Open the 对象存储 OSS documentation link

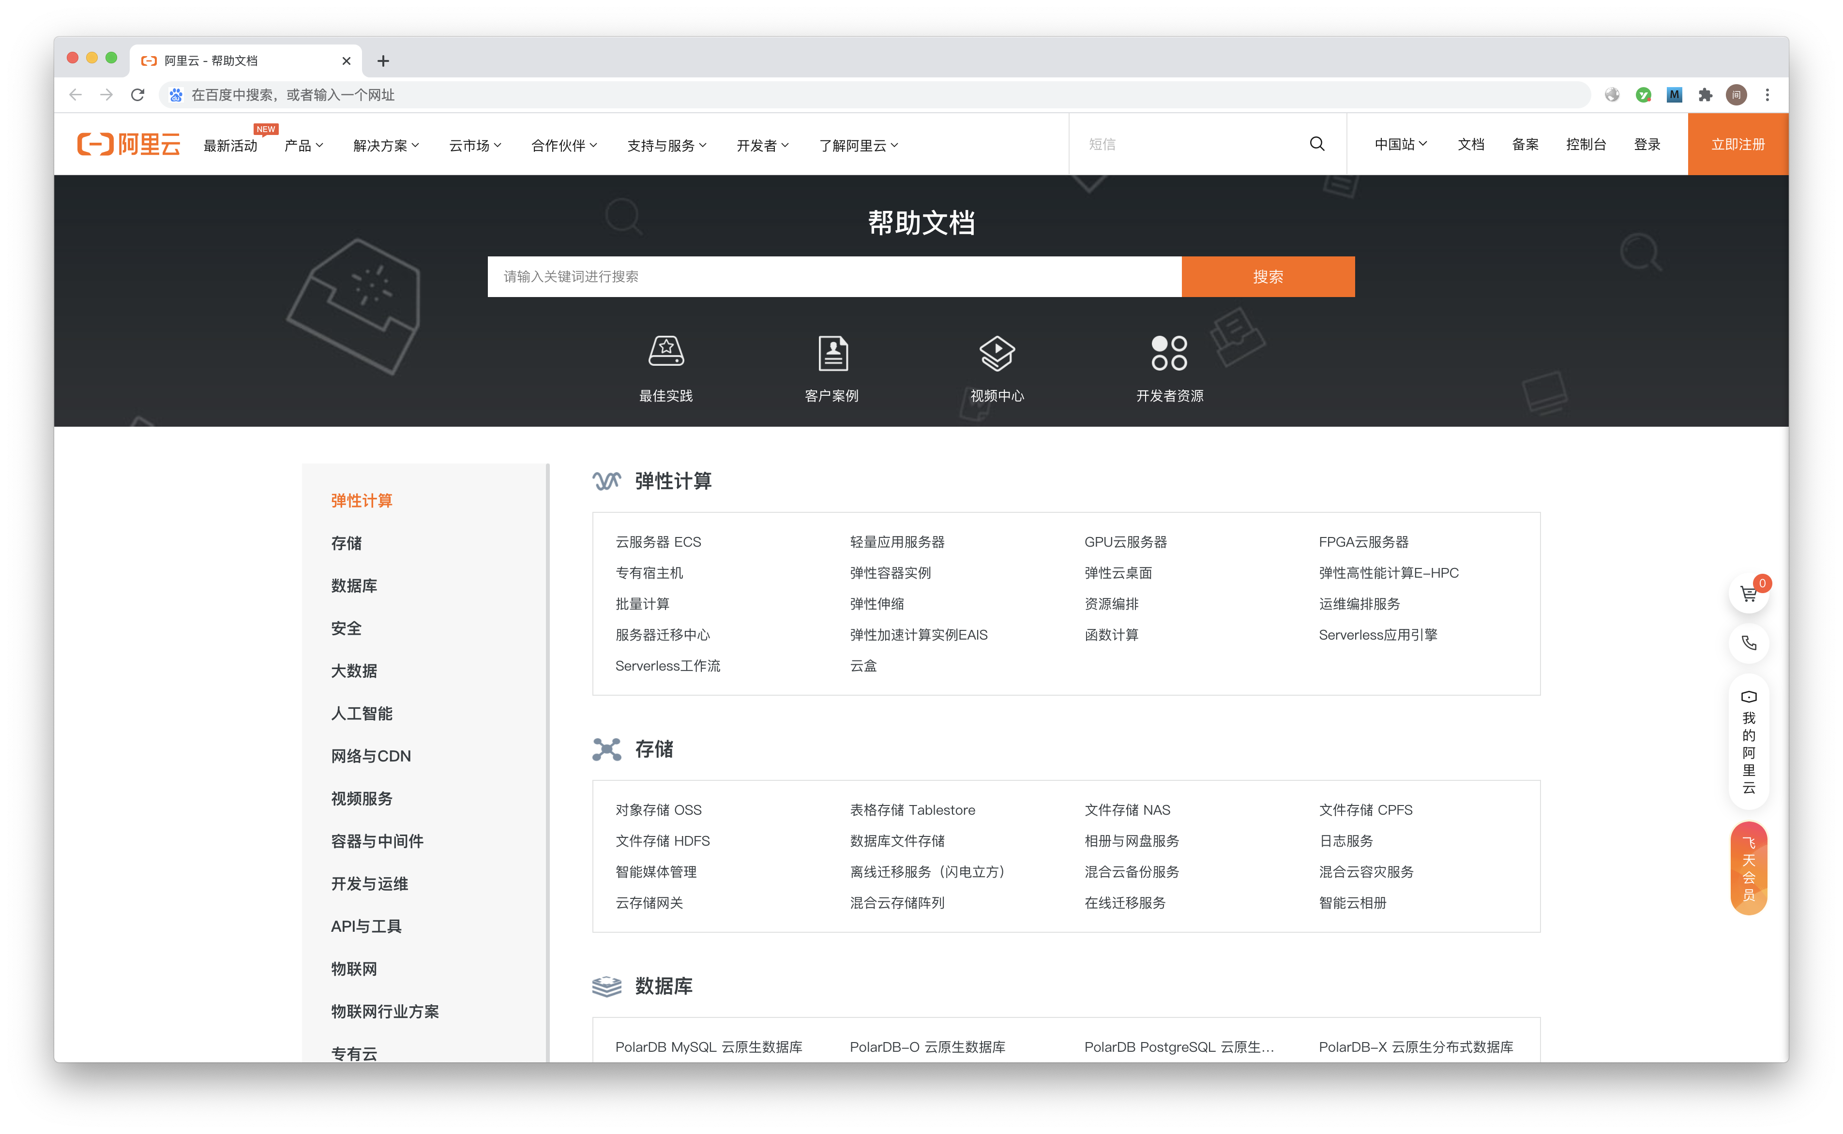point(658,809)
